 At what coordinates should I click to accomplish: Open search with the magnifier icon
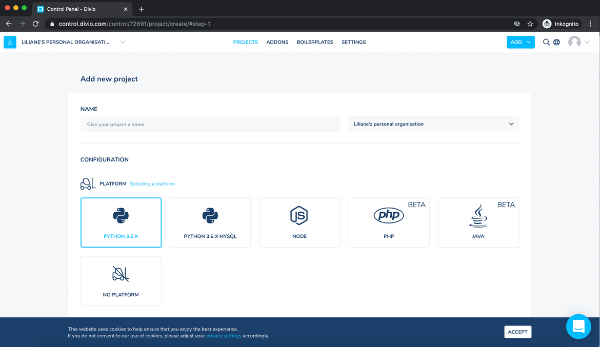click(546, 42)
